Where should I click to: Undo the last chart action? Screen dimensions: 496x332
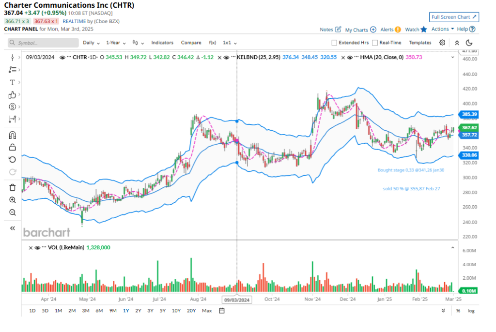(13, 159)
